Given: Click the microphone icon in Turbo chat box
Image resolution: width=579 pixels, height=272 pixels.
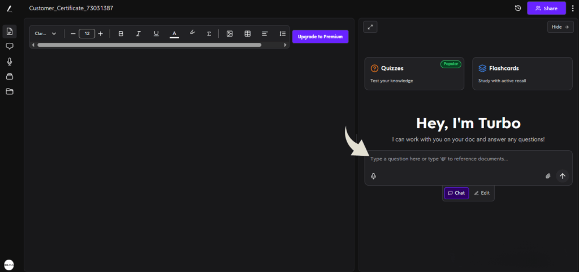Looking at the screenshot, I should [374, 176].
